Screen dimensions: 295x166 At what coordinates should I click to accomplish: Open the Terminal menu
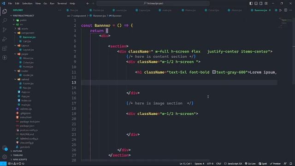62,3
